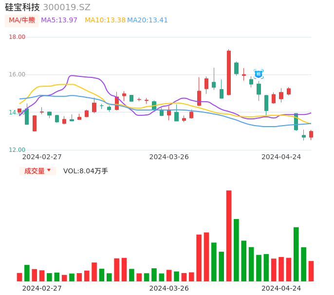This screenshot has height=295, width=334.
Task: Click the 12.00 price axis label
Action: pyautogui.click(x=17, y=150)
